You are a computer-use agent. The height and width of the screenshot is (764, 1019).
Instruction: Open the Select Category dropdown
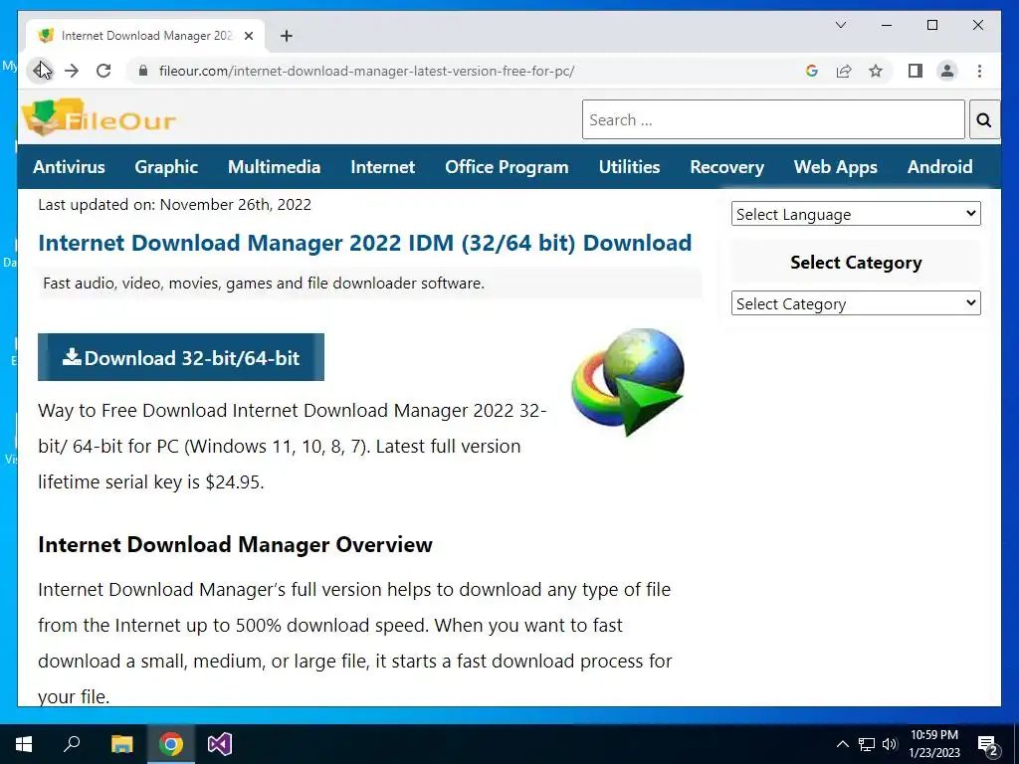pos(856,303)
